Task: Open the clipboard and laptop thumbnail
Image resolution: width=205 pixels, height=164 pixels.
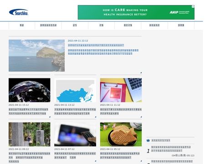Action: 121,90
